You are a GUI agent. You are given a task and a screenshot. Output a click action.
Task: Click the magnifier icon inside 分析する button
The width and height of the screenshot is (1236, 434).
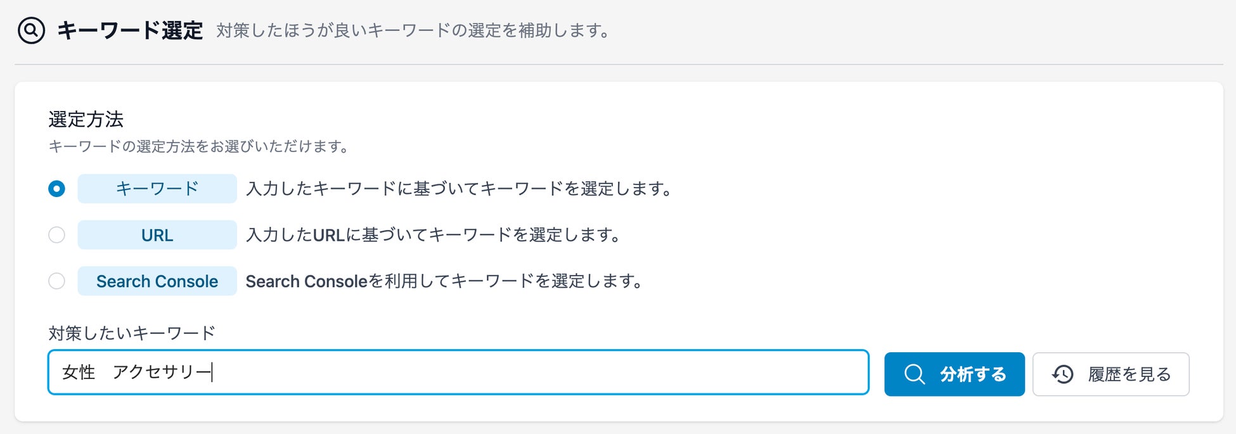[x=914, y=374]
